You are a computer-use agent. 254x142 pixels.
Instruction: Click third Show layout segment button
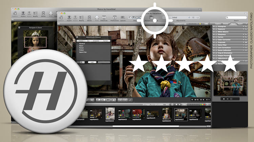[x=137, y=17]
